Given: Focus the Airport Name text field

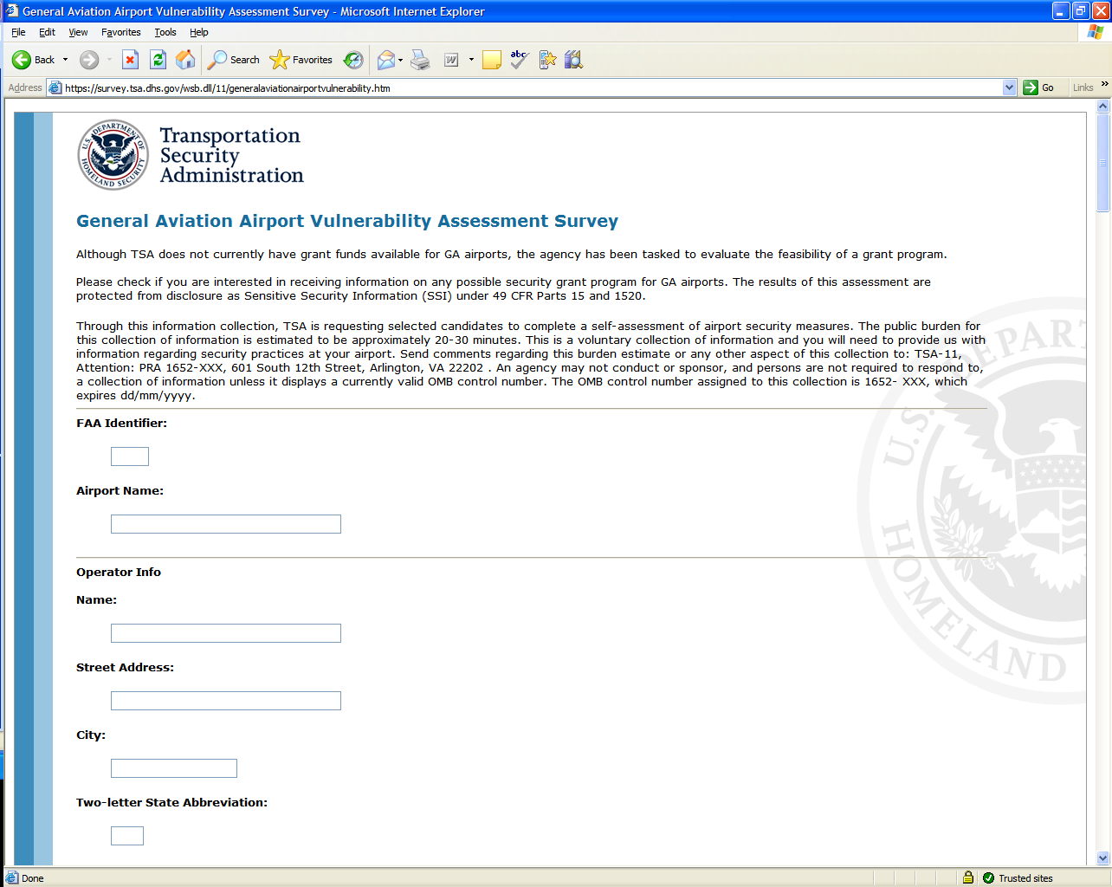Looking at the screenshot, I should point(226,524).
